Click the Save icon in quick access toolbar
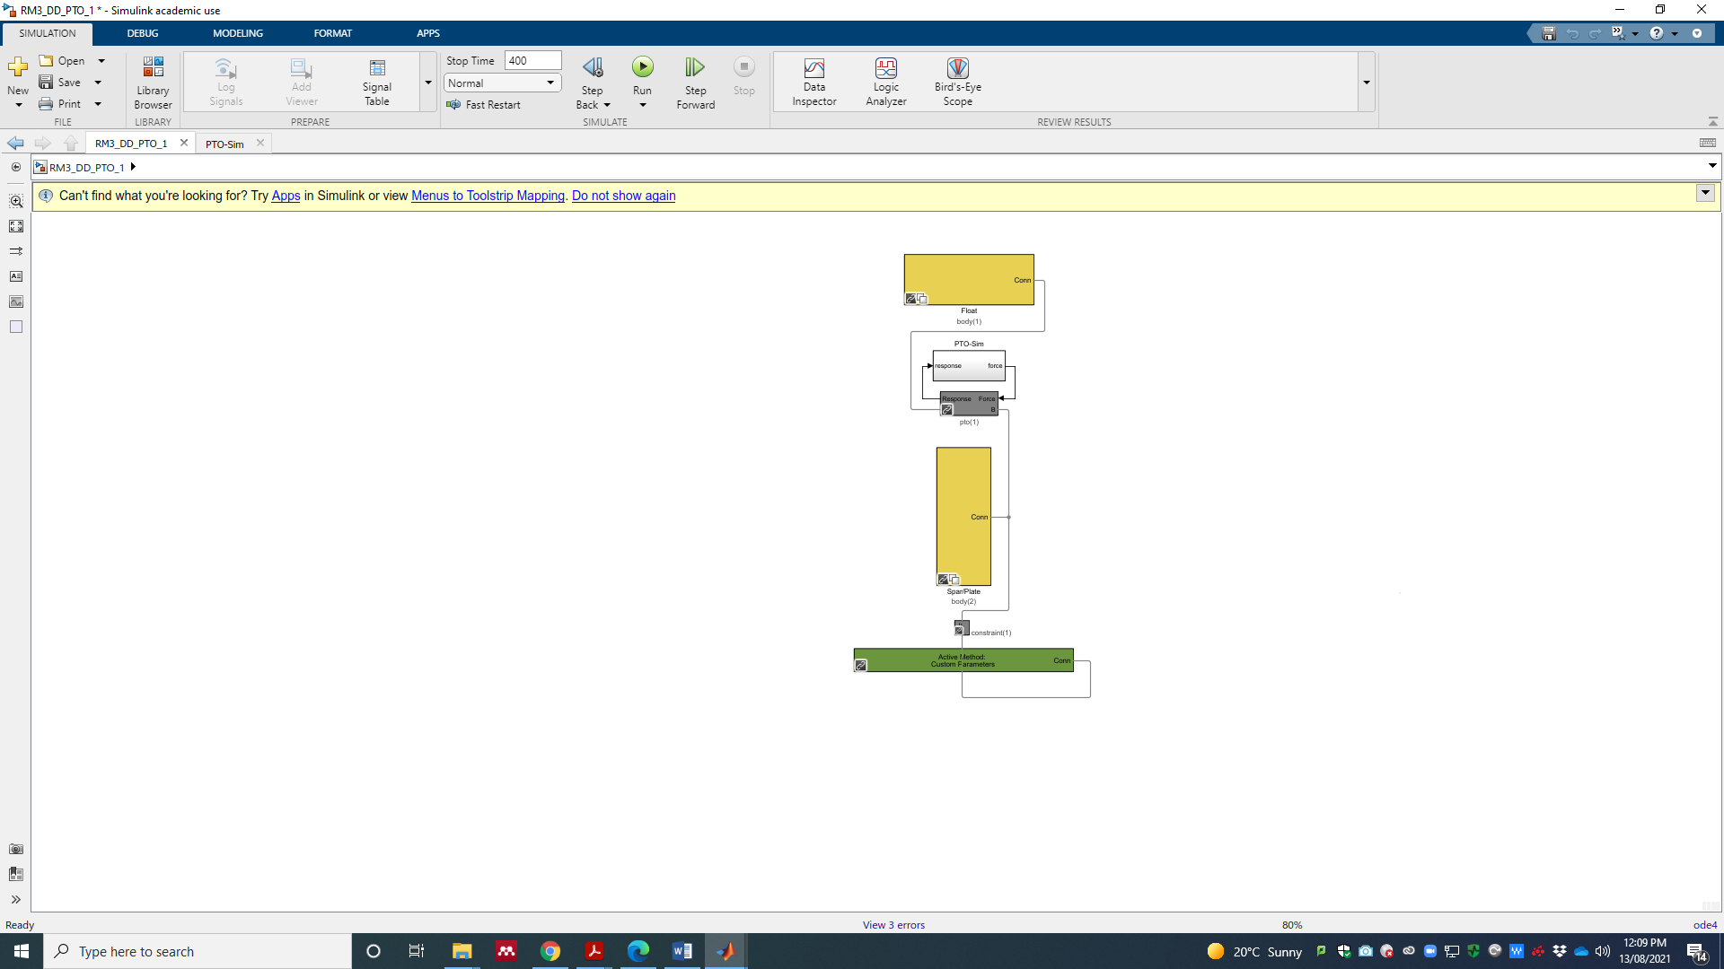 (x=1548, y=33)
